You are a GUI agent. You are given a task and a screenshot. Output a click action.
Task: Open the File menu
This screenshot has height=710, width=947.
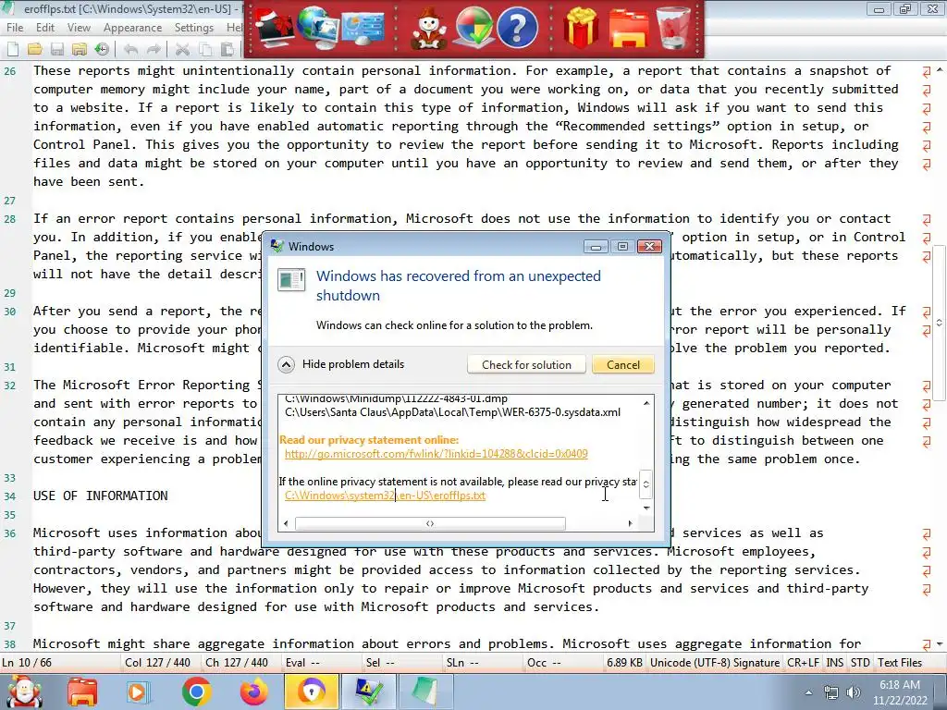[15, 28]
